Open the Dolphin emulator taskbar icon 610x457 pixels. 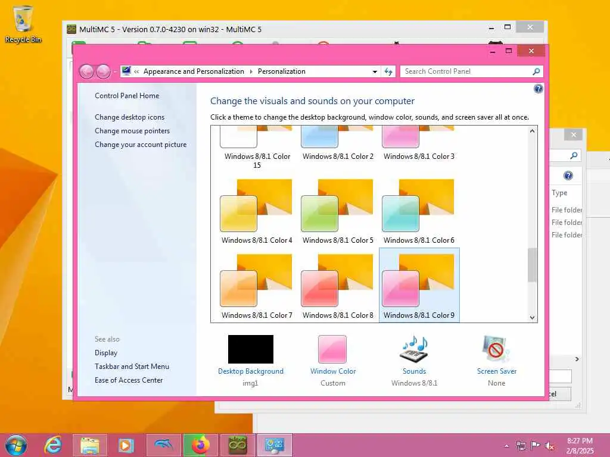pyautogui.click(x=163, y=445)
